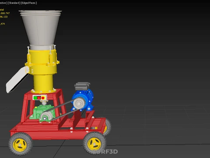This screenshot has height=158, width=210.
Task: Click the yellow statistics value ending 96.133
Action: tap(4, 17)
